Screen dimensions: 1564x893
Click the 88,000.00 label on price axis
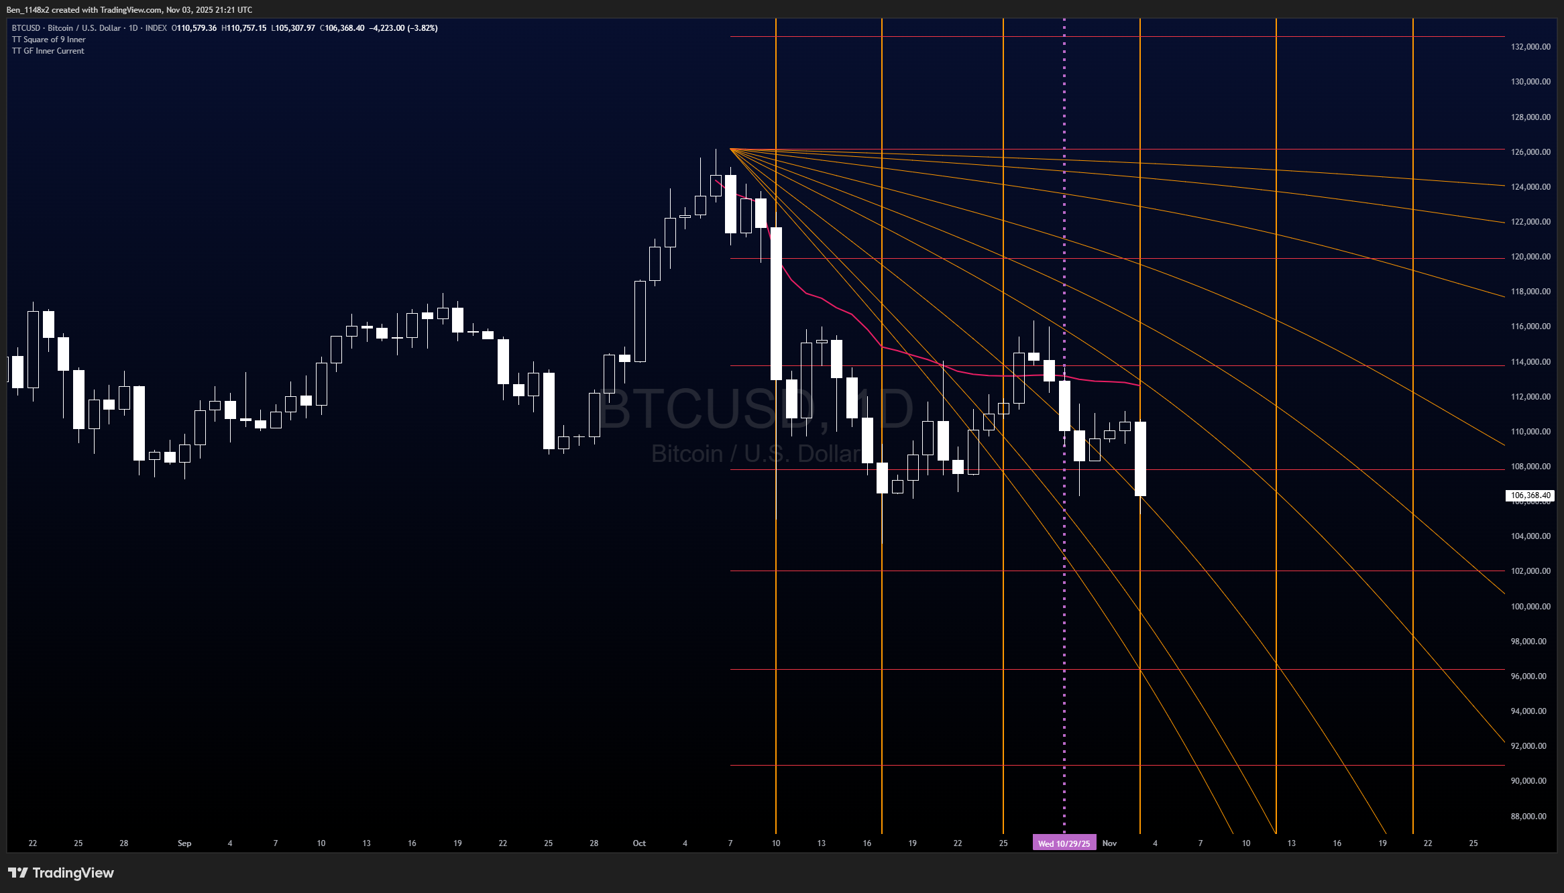coord(1528,816)
